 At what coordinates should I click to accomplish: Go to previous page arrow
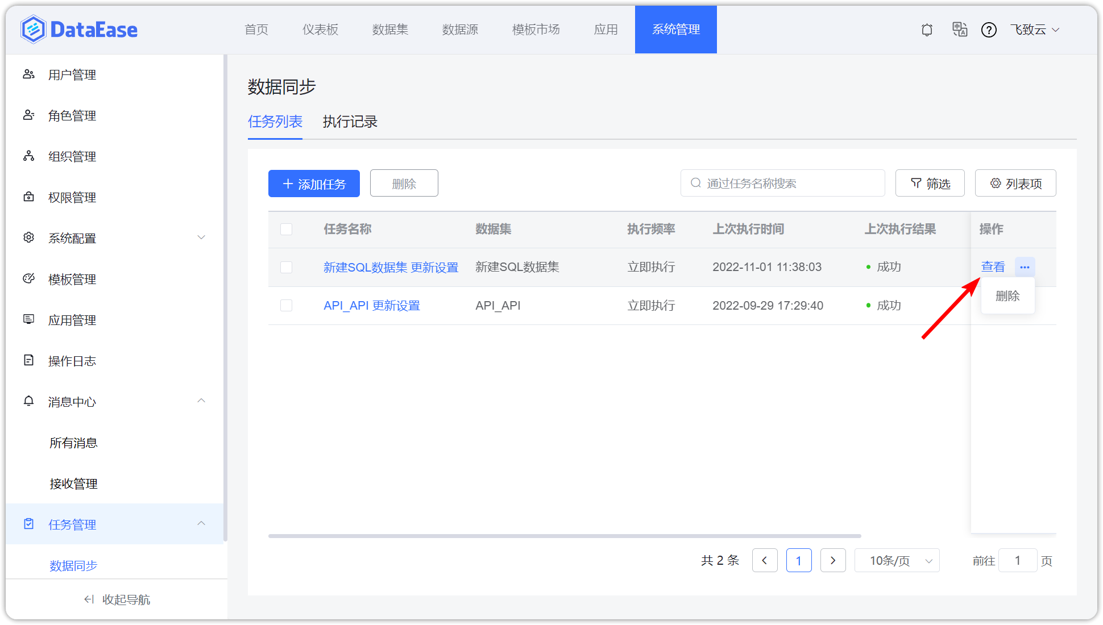(765, 561)
